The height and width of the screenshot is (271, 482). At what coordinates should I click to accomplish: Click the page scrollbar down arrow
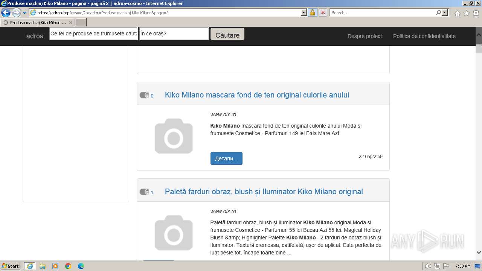pos(479,253)
